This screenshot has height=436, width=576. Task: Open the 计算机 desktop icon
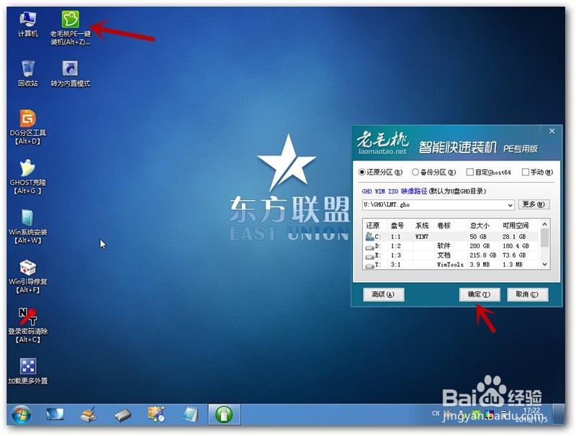28,24
